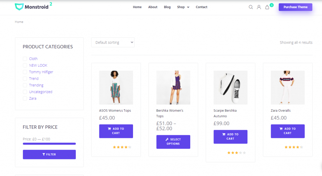322x176 pixels.
Task: Tick the Cloth category checkbox
Action: (x=25, y=59)
